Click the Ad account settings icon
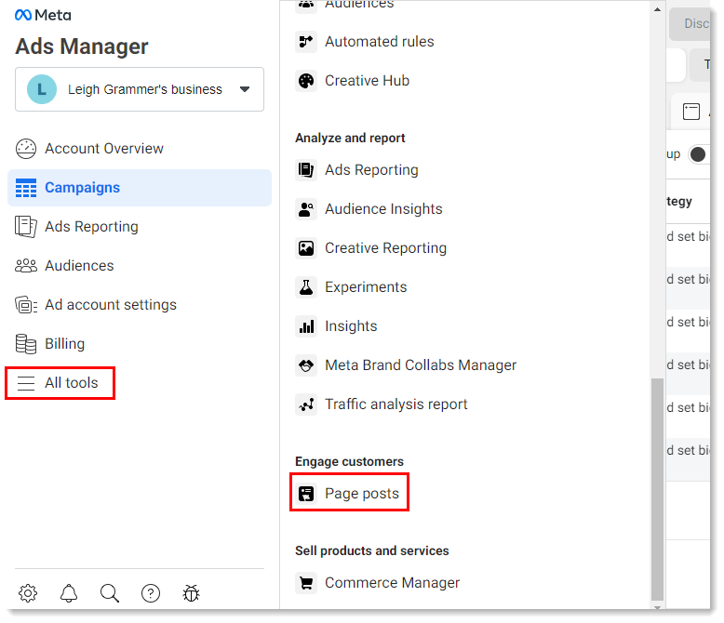The height and width of the screenshot is (623, 724). [x=26, y=305]
